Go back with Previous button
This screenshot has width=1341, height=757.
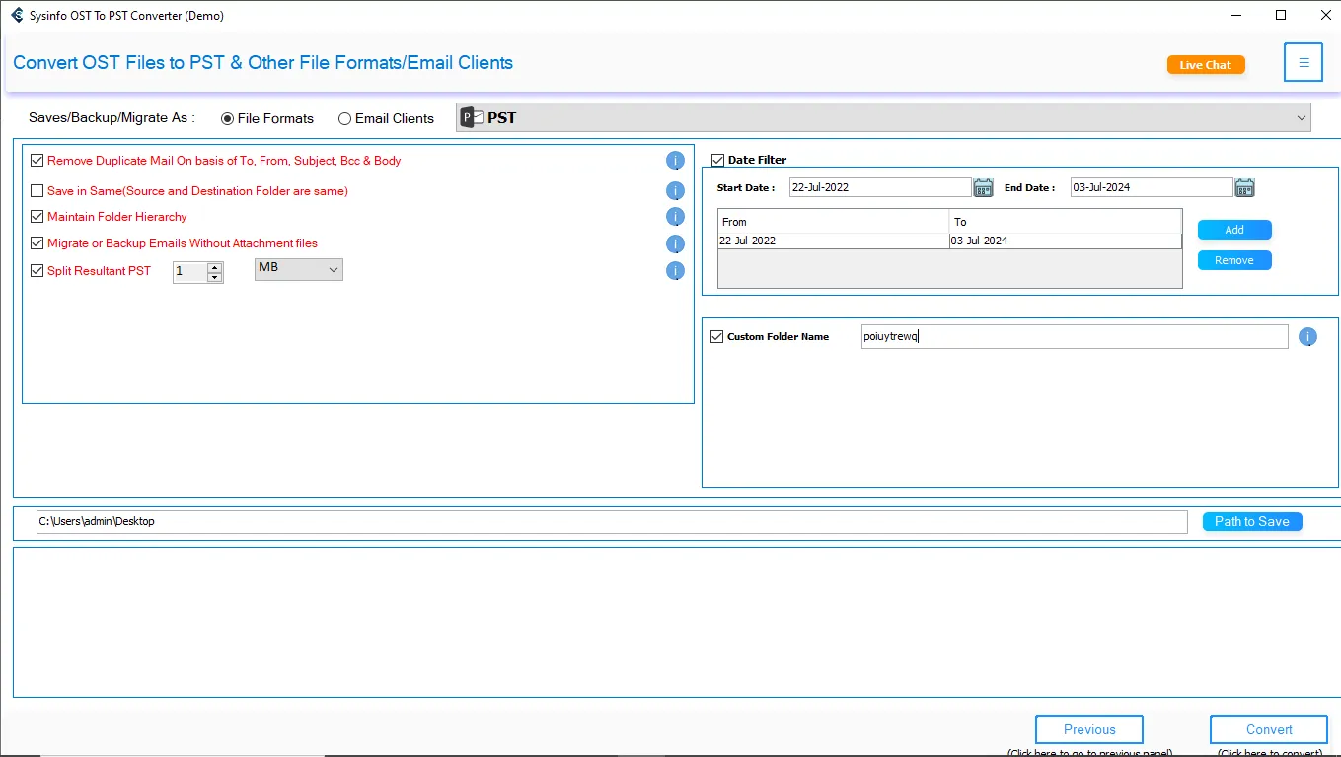[1089, 729]
